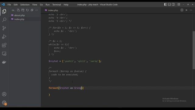The height and width of the screenshot is (110, 195).
Task: Close the editor via tab bar X
Action: 186,10
